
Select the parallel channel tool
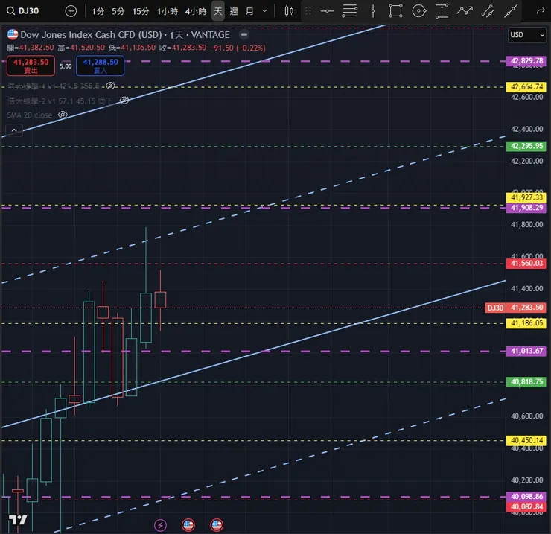(x=488, y=11)
